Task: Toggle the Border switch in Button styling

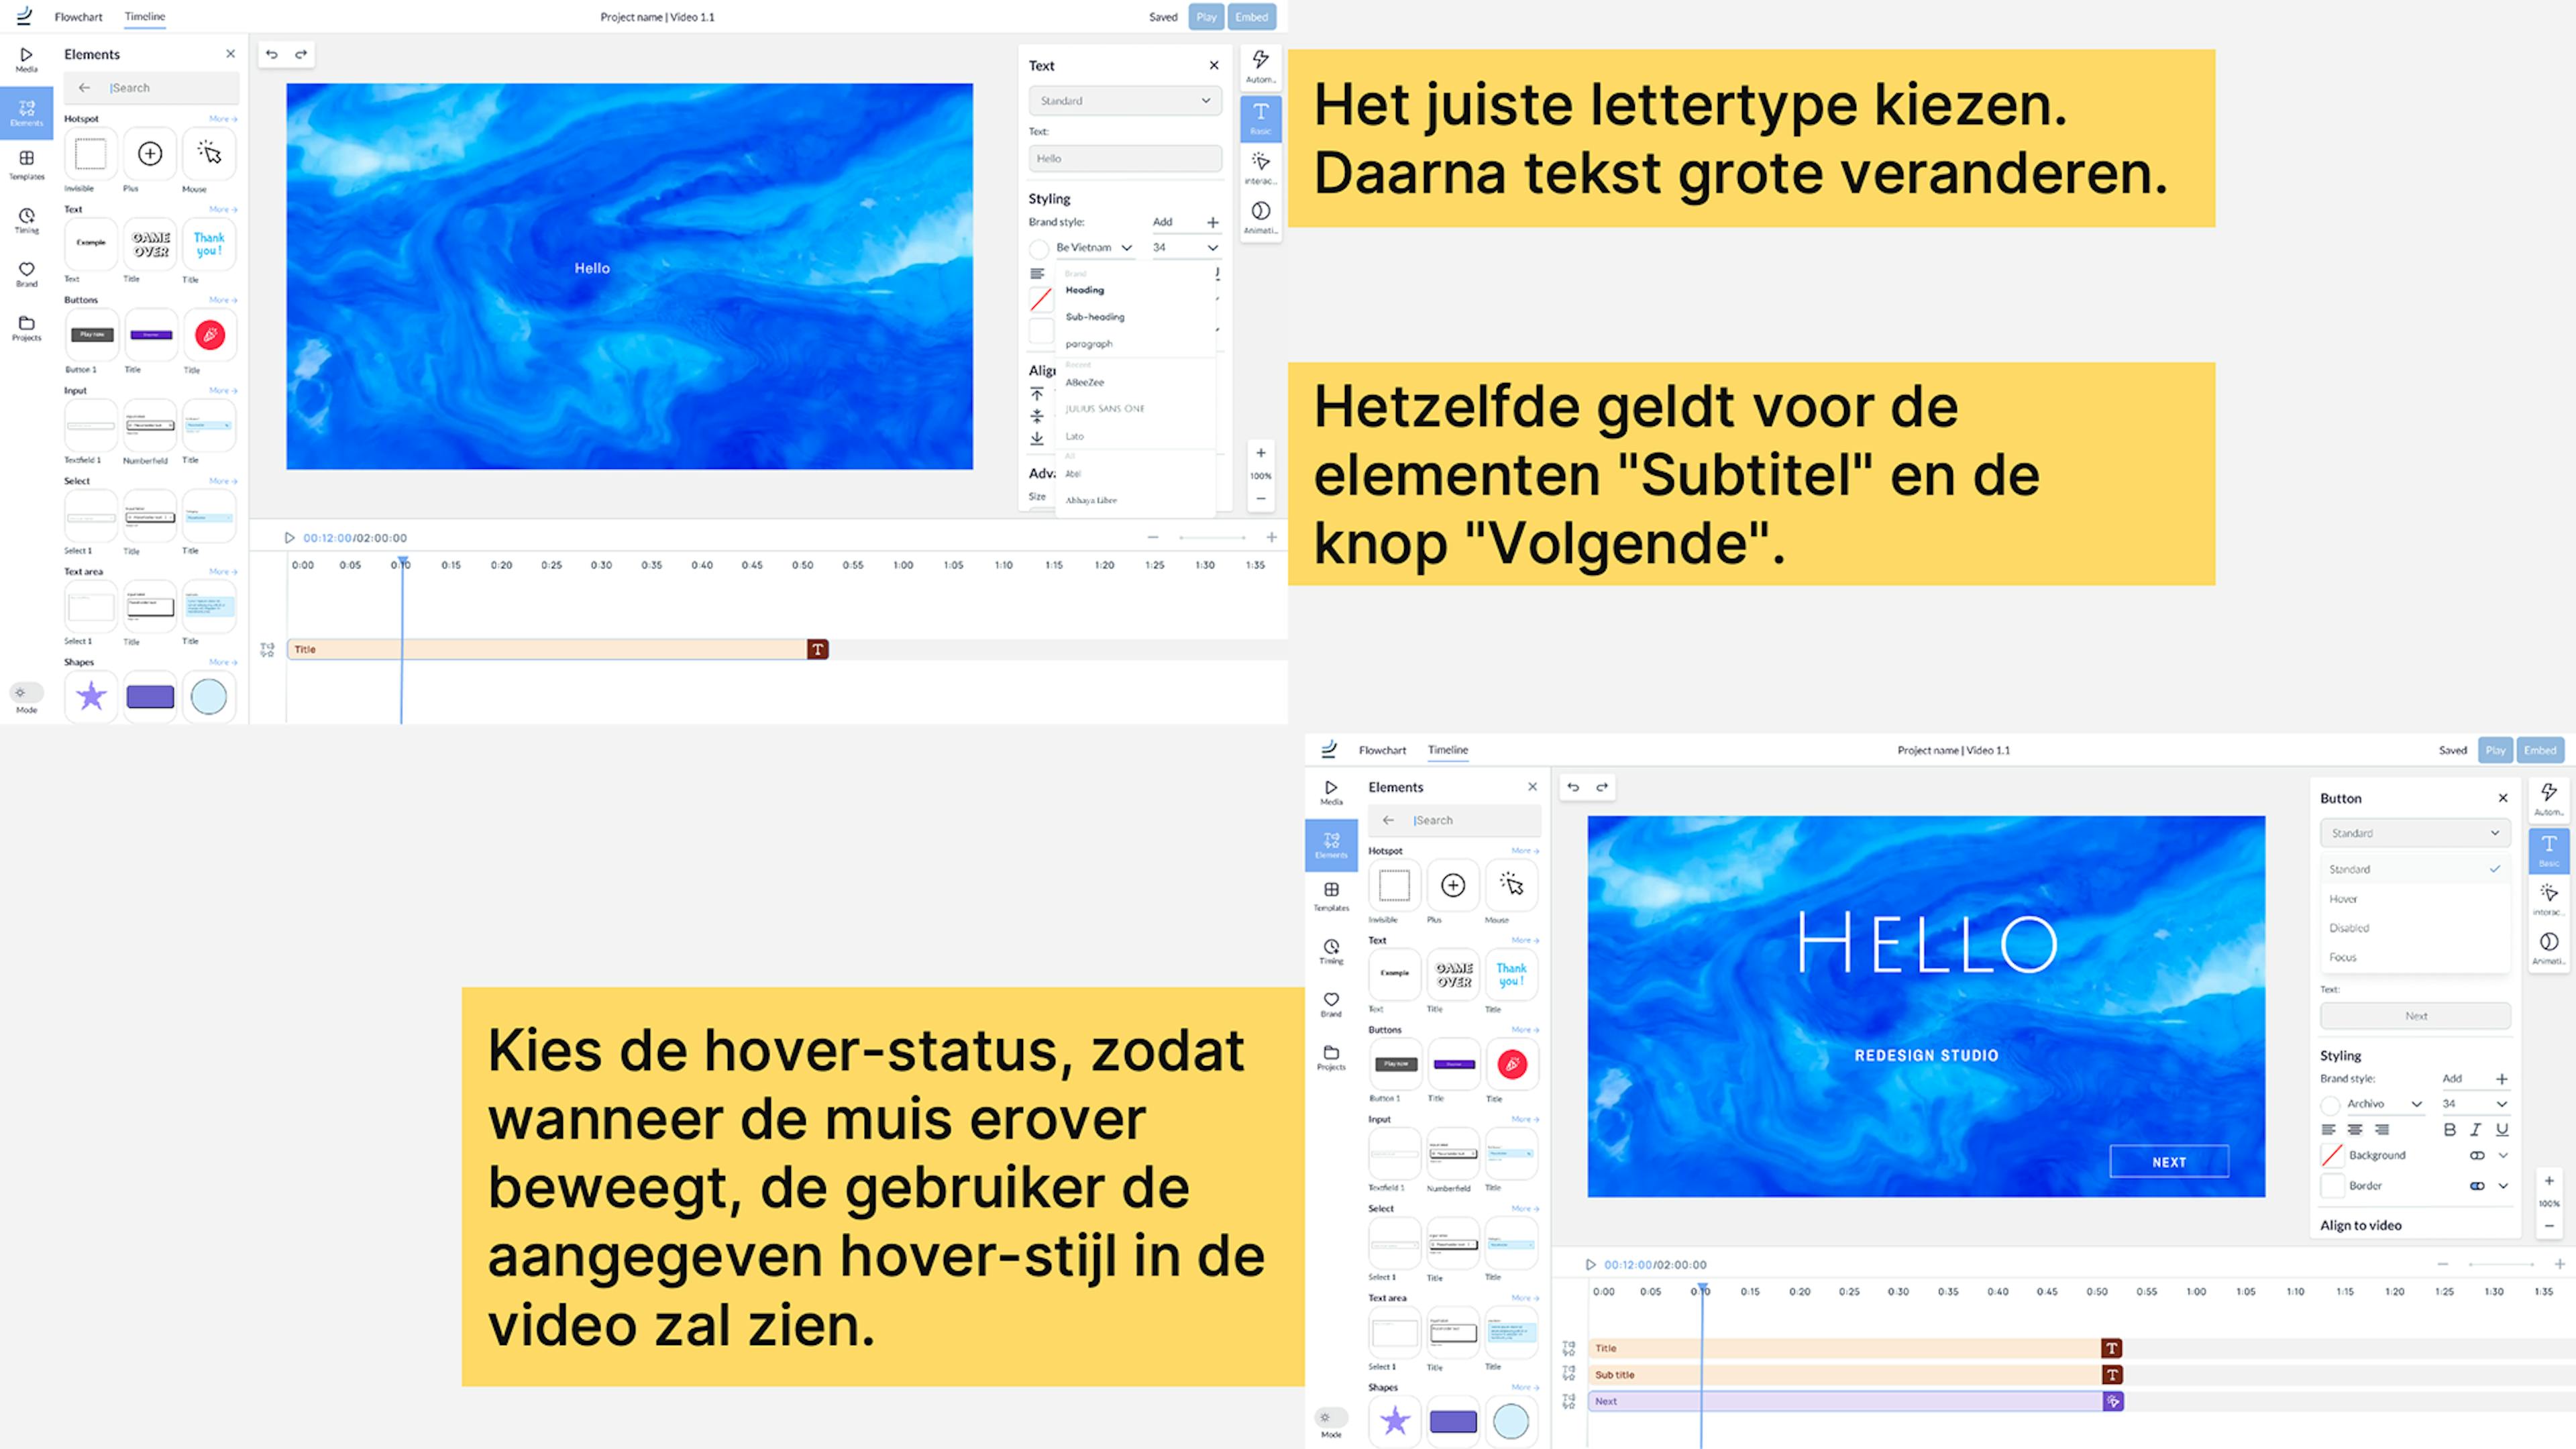Action: tap(2476, 1186)
